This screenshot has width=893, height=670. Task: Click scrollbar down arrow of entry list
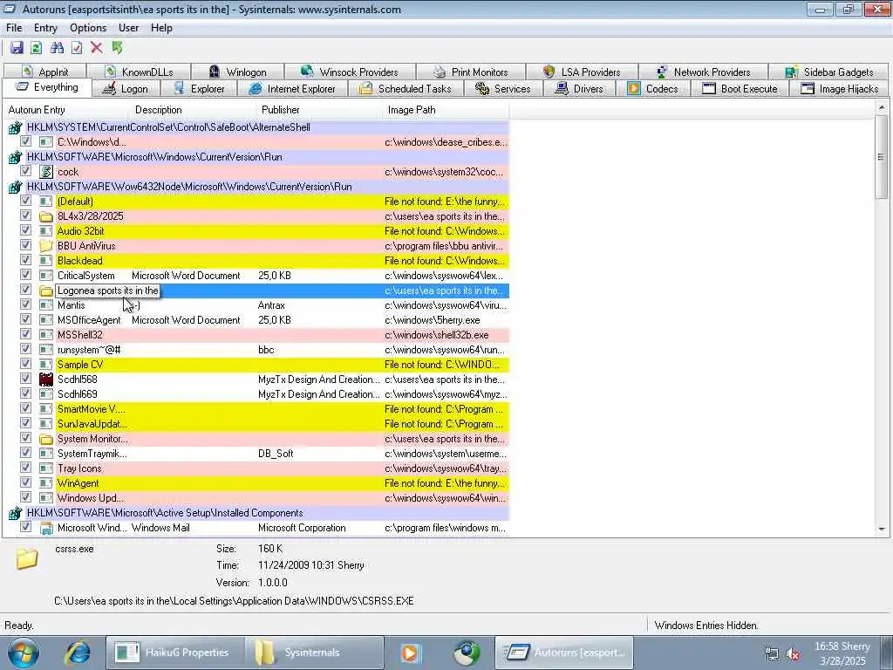point(882,530)
